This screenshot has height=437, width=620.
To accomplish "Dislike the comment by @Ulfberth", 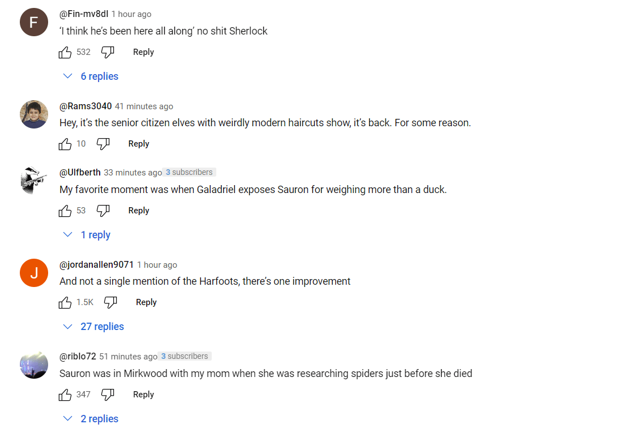I will (103, 211).
